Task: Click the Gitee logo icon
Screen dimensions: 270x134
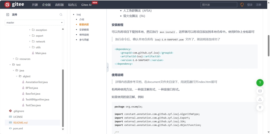Action: coord(7,5)
